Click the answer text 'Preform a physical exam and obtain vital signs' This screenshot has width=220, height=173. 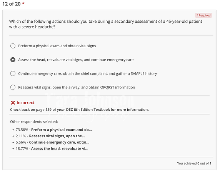pyautogui.click(x=57, y=46)
